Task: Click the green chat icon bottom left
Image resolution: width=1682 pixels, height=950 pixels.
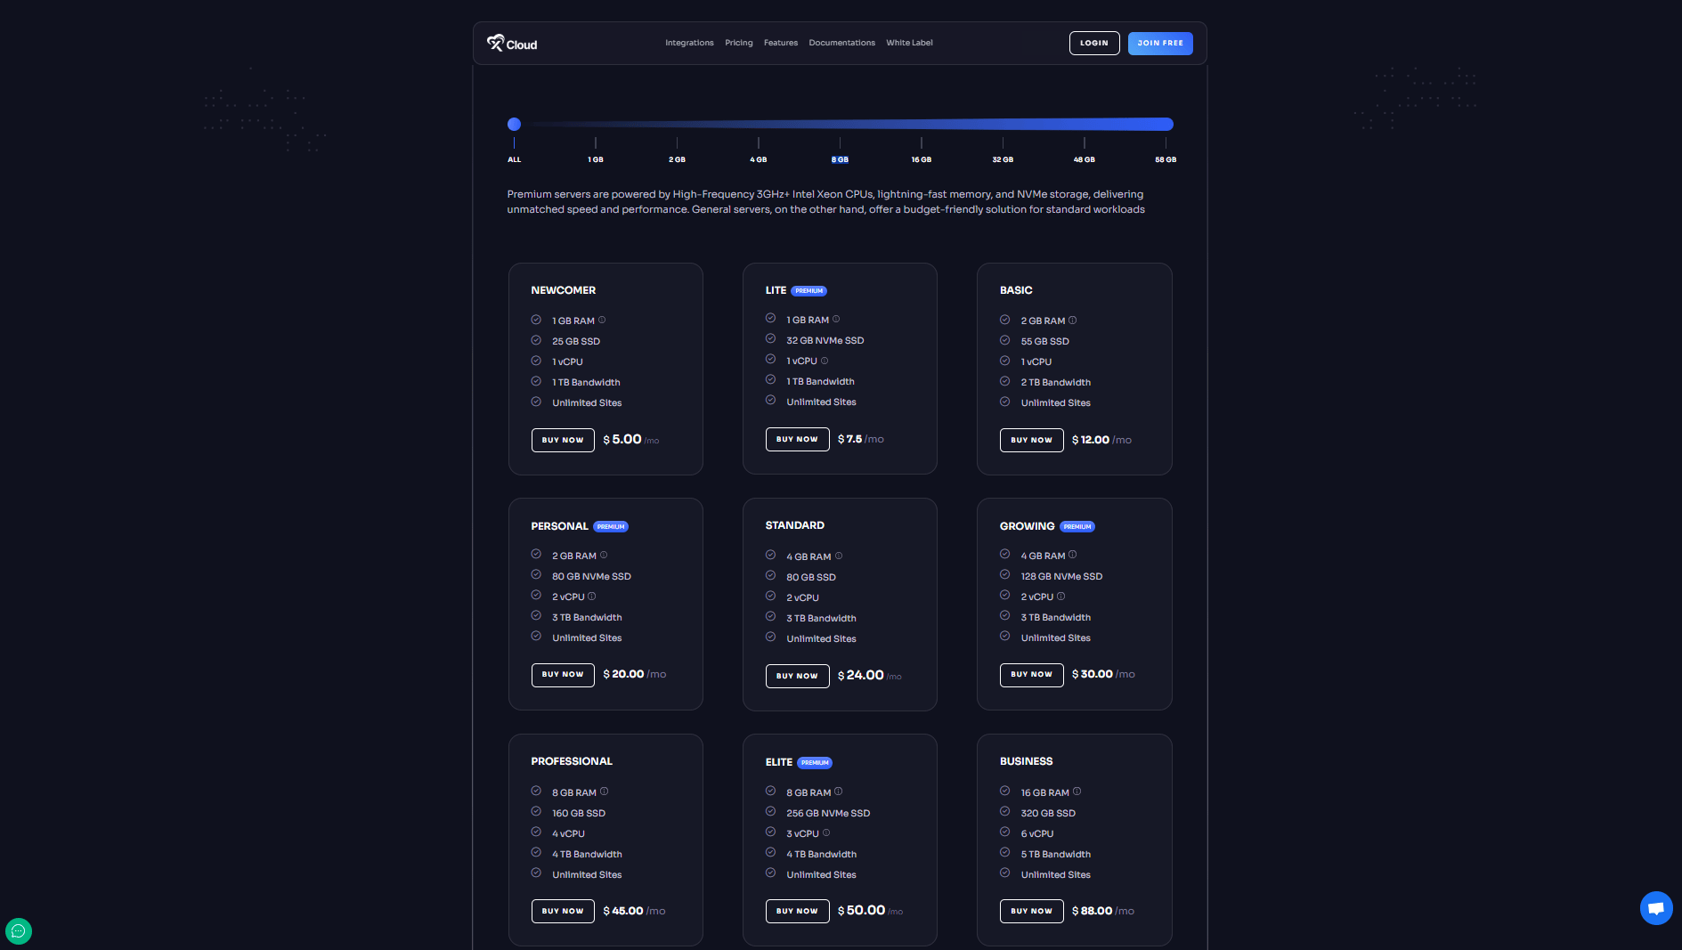Action: click(19, 931)
